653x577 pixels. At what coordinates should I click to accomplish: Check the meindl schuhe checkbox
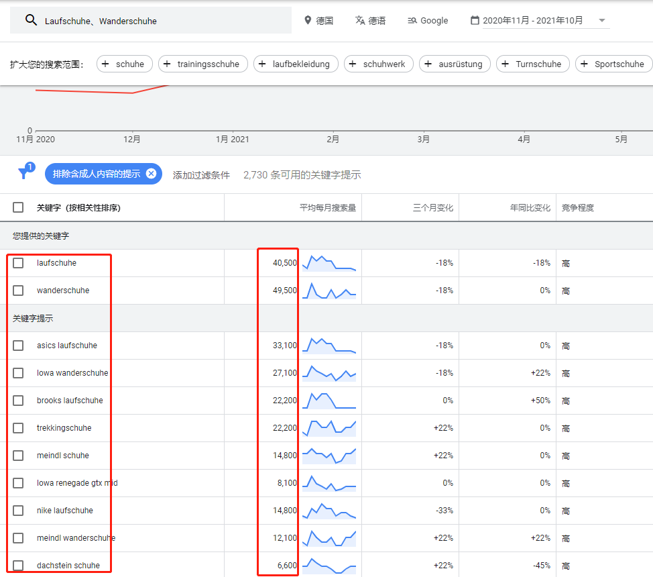click(18, 456)
